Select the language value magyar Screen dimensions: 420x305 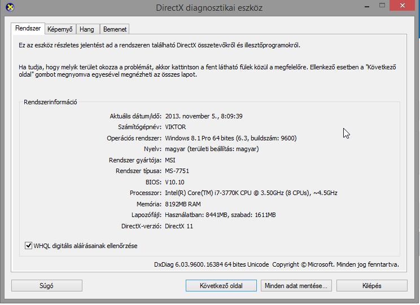tap(212, 149)
